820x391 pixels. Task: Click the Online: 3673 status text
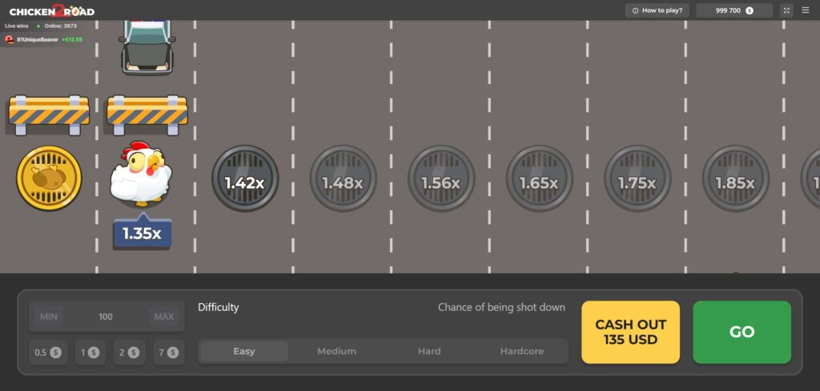coord(61,26)
